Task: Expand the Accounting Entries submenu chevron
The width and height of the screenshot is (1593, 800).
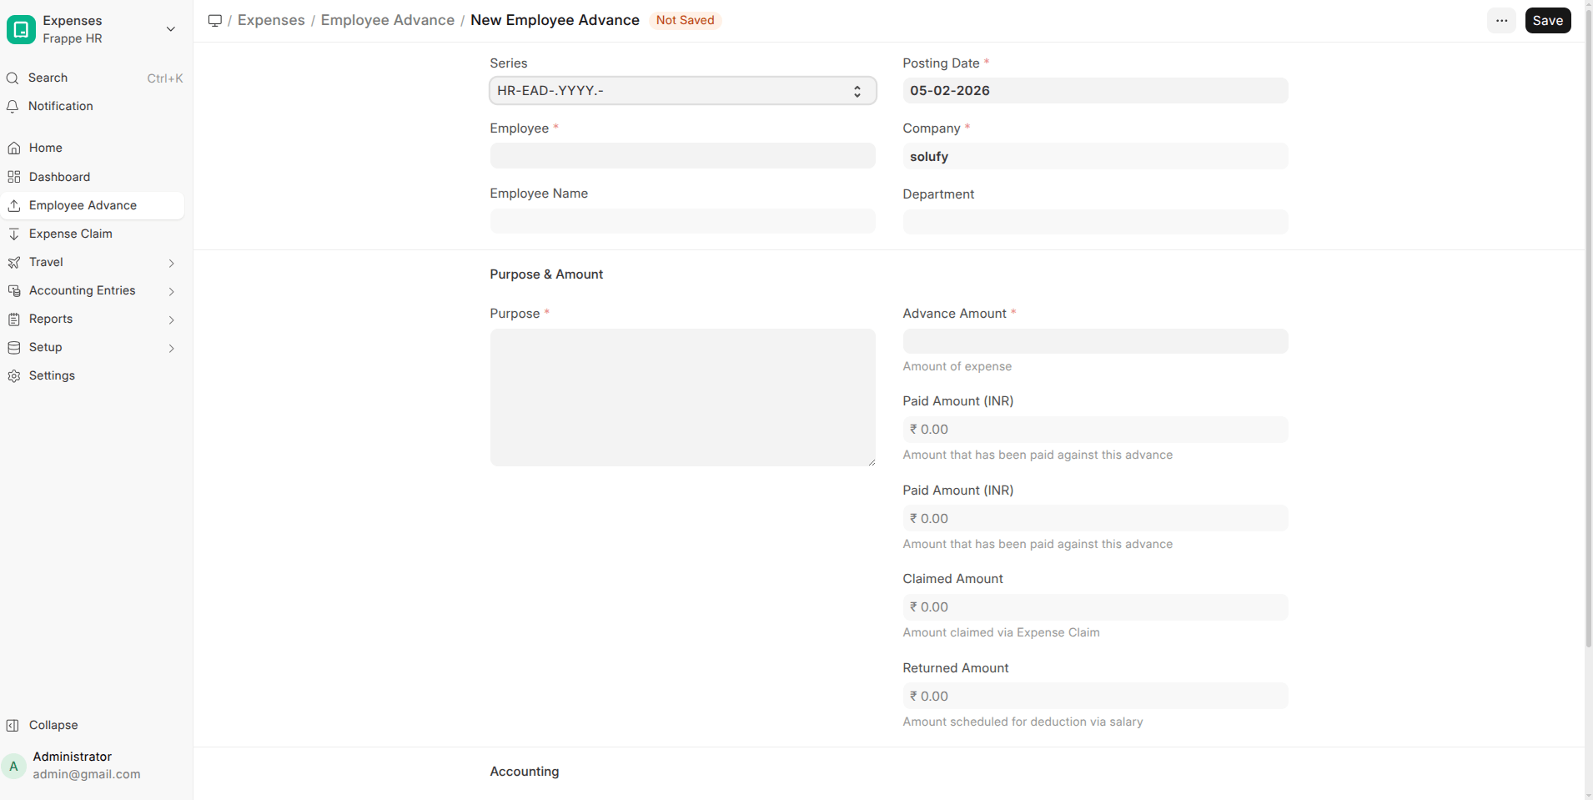Action: point(171,292)
